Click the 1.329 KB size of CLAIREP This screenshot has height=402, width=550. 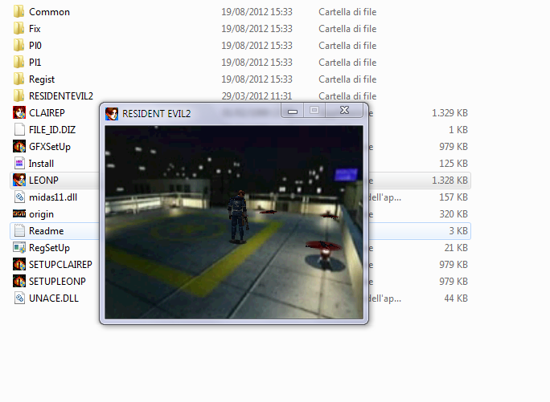pyautogui.click(x=449, y=113)
